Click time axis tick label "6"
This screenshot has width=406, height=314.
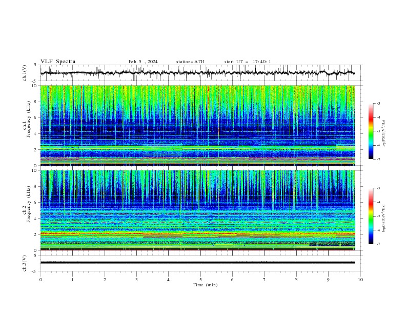pyautogui.click(x=232, y=280)
